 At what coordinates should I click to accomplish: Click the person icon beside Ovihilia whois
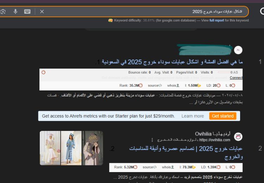coord(172,167)
